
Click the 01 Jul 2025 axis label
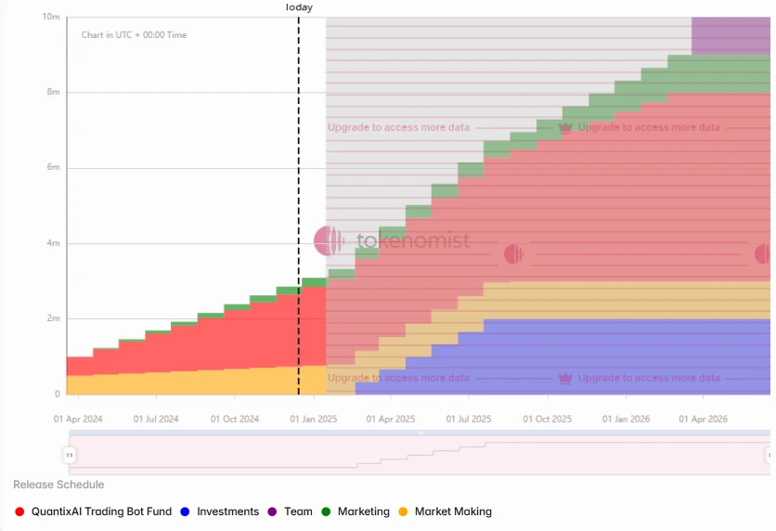[468, 420]
